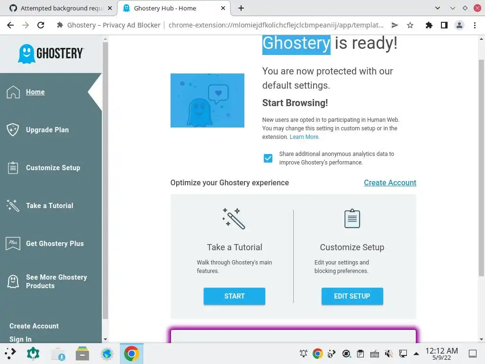The height and width of the screenshot is (364, 485).
Task: Go back with the browser back arrow
Action: tap(10, 25)
